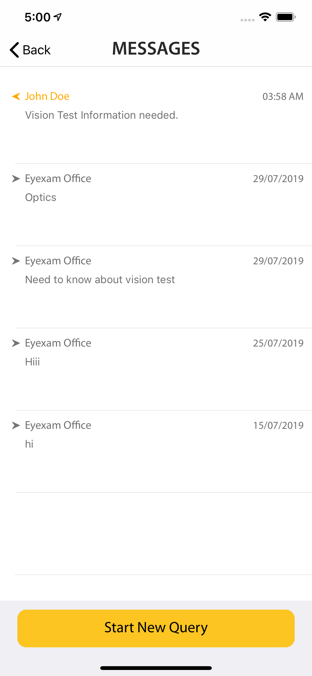The image size is (312, 676).
Task: Tap the gray arrow beside the Optics message
Action: [16, 179]
